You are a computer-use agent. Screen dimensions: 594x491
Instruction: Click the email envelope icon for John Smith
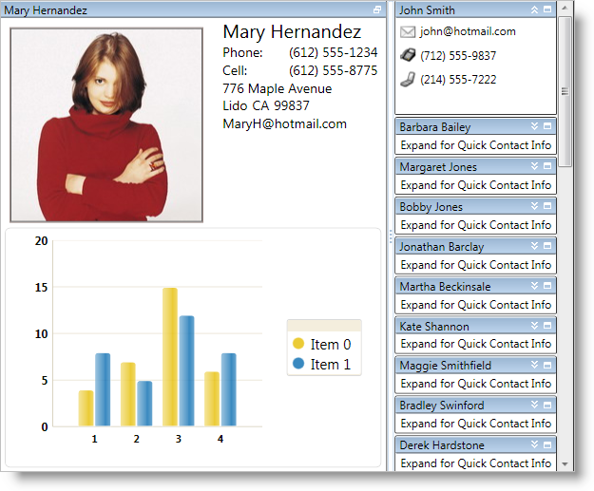pos(408,31)
